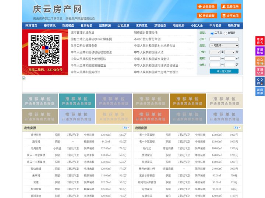Open 小区大全 navigation item

pos(197,26)
